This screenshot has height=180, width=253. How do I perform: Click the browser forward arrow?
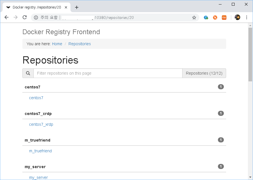coord(16,18)
